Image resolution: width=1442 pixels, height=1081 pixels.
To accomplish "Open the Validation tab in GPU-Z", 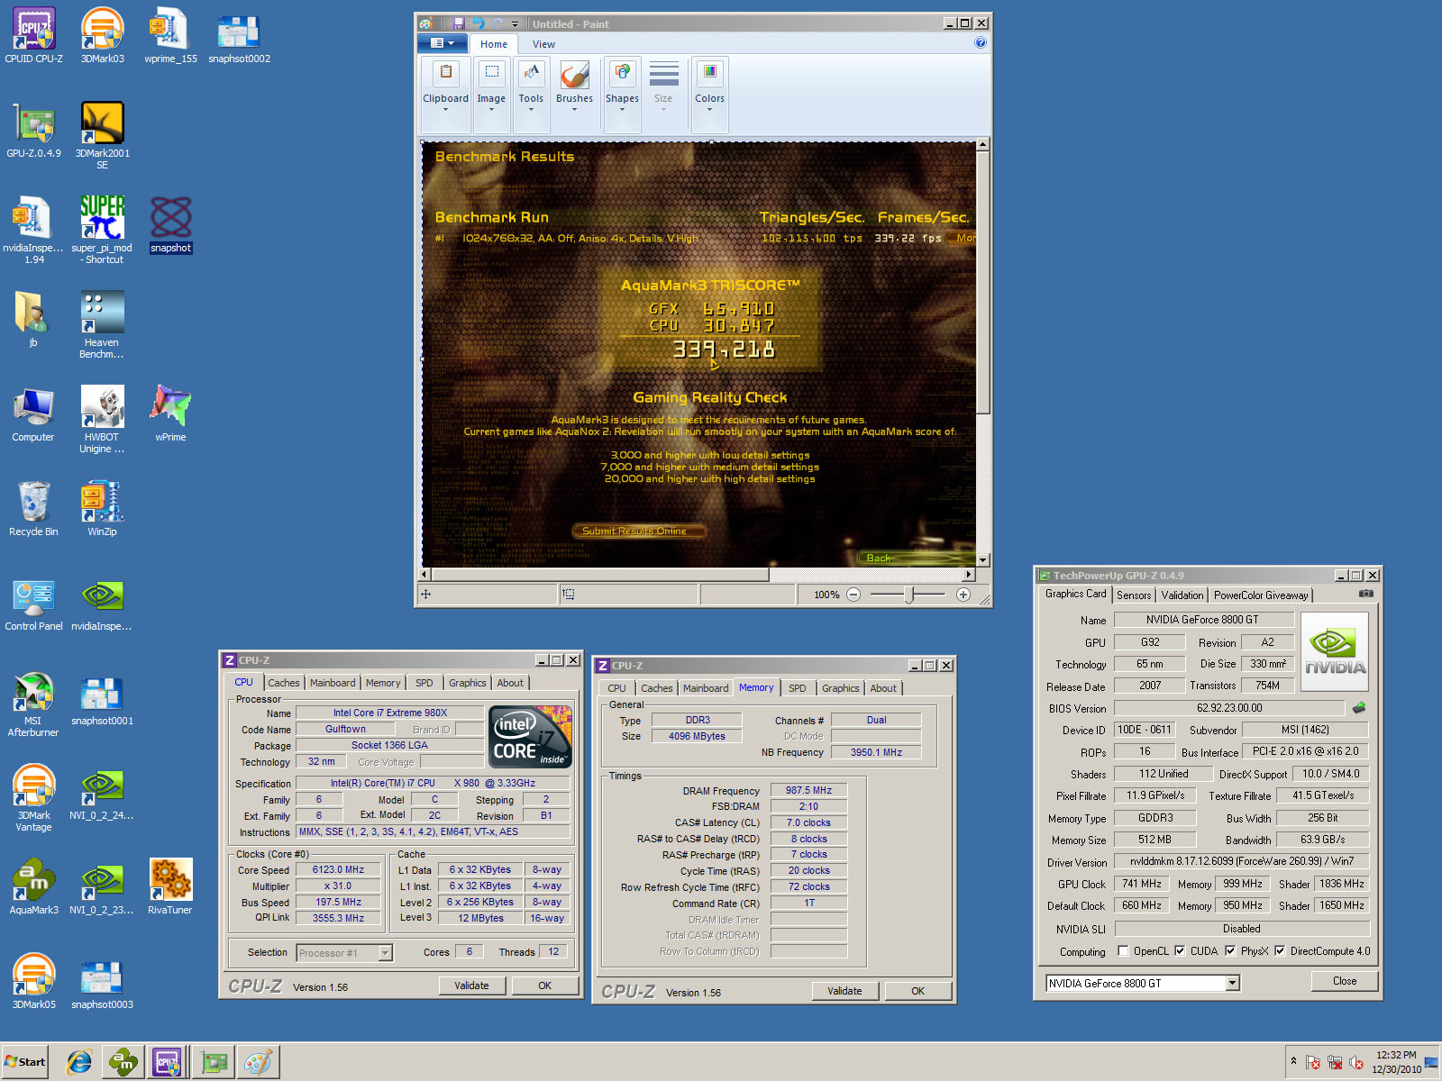I will pyautogui.click(x=1182, y=595).
